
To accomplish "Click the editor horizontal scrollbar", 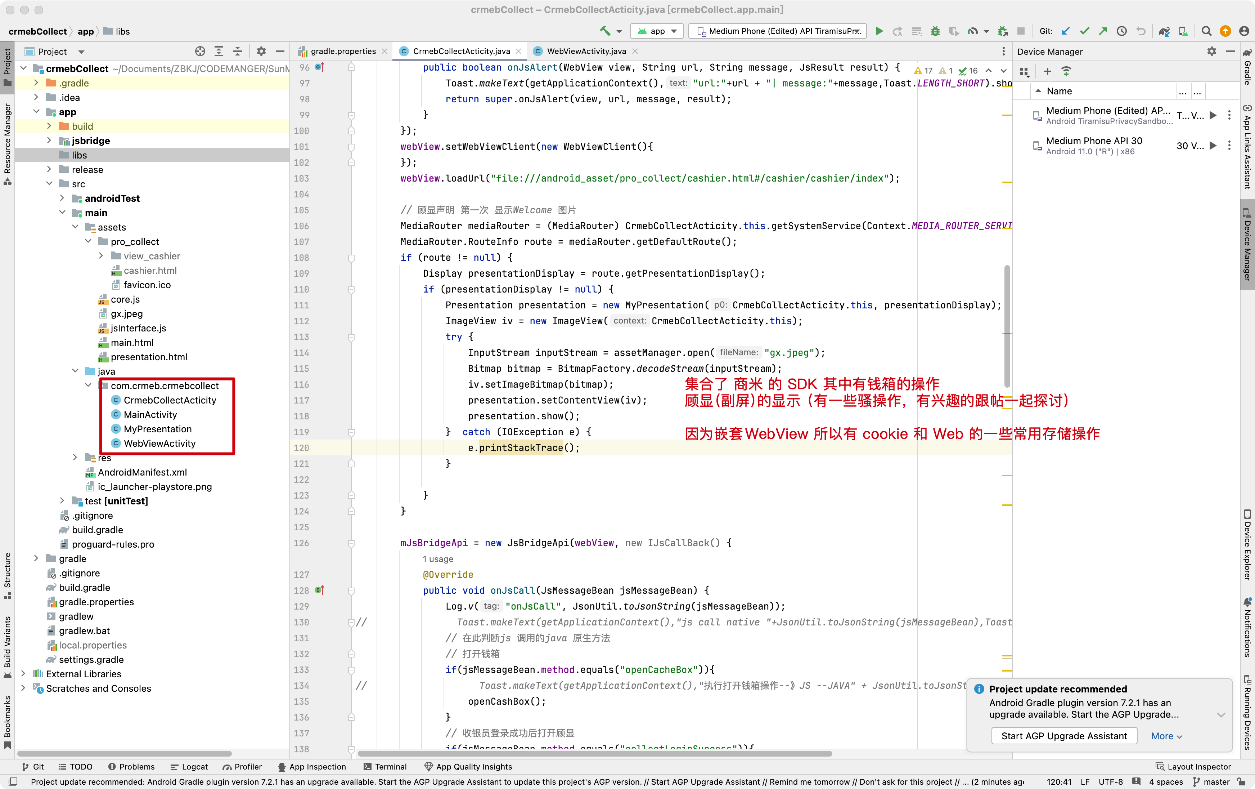I will point(594,753).
